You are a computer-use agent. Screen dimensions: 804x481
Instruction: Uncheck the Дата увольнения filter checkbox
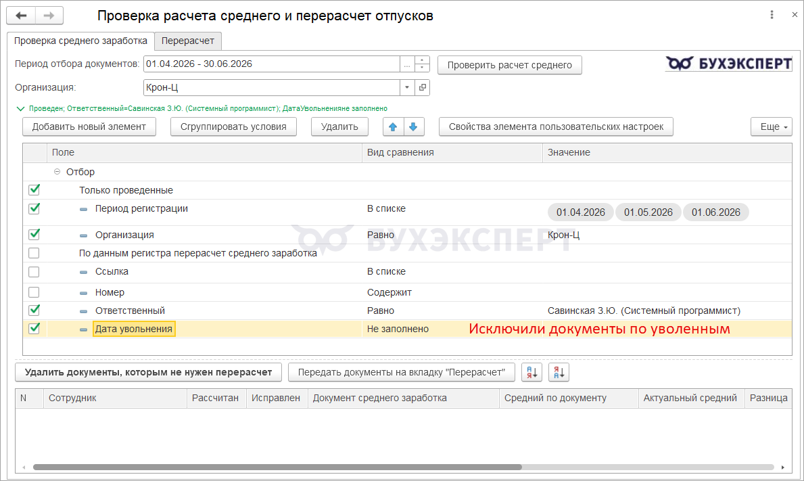pos(34,328)
